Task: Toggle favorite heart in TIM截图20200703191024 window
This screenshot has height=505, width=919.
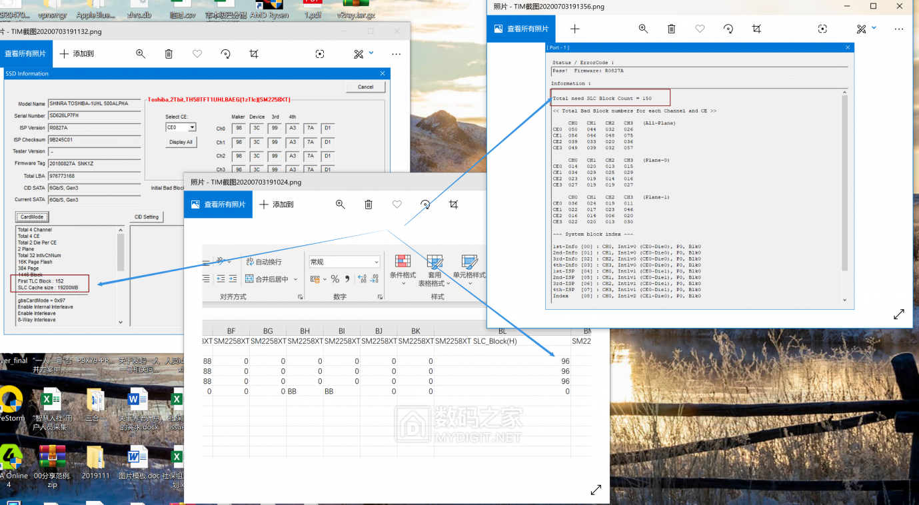Action: tap(397, 205)
